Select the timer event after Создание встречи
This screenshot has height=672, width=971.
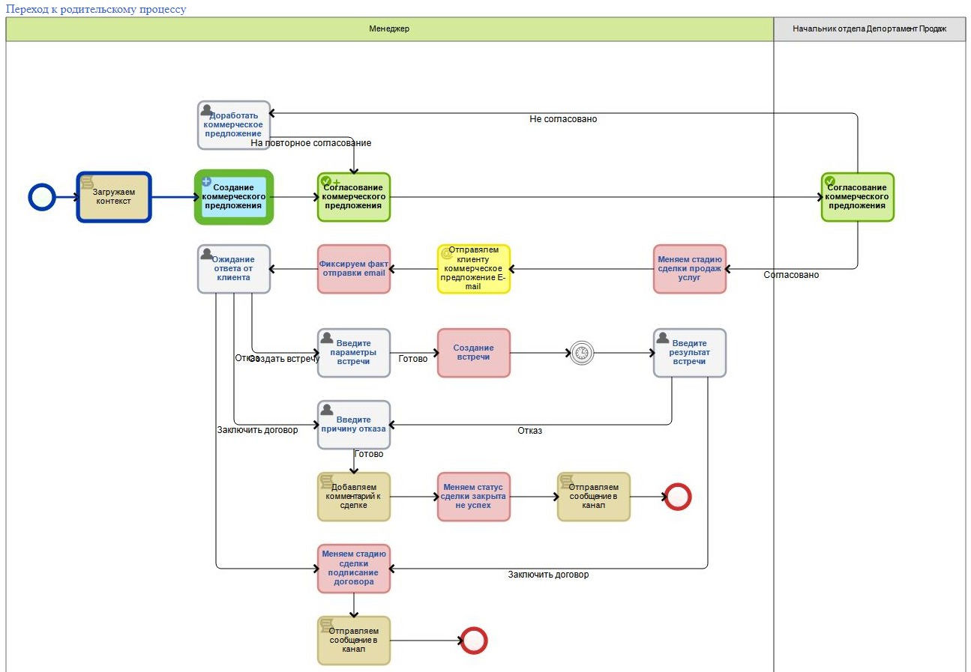point(582,353)
